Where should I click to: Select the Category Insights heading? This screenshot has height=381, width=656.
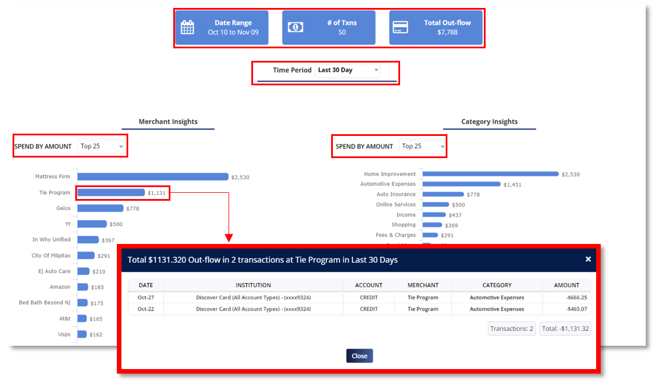tap(490, 122)
